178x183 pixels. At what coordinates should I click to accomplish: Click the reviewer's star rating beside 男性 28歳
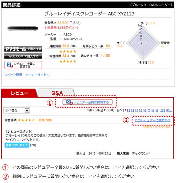point(26,120)
